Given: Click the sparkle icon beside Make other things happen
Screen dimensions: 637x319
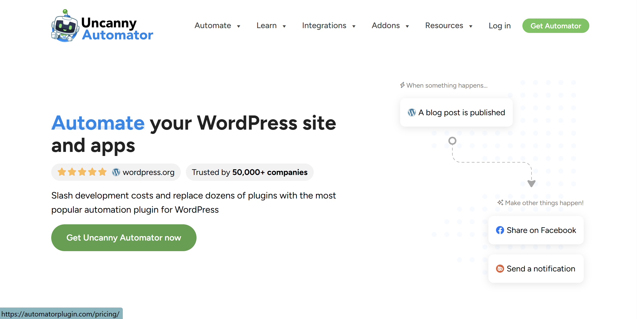Looking at the screenshot, I should click(x=500, y=203).
